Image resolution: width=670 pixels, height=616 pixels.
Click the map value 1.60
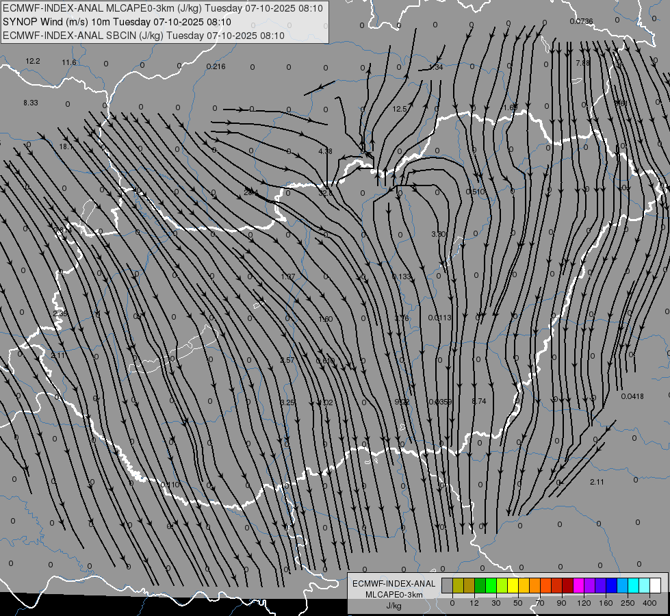326,319
